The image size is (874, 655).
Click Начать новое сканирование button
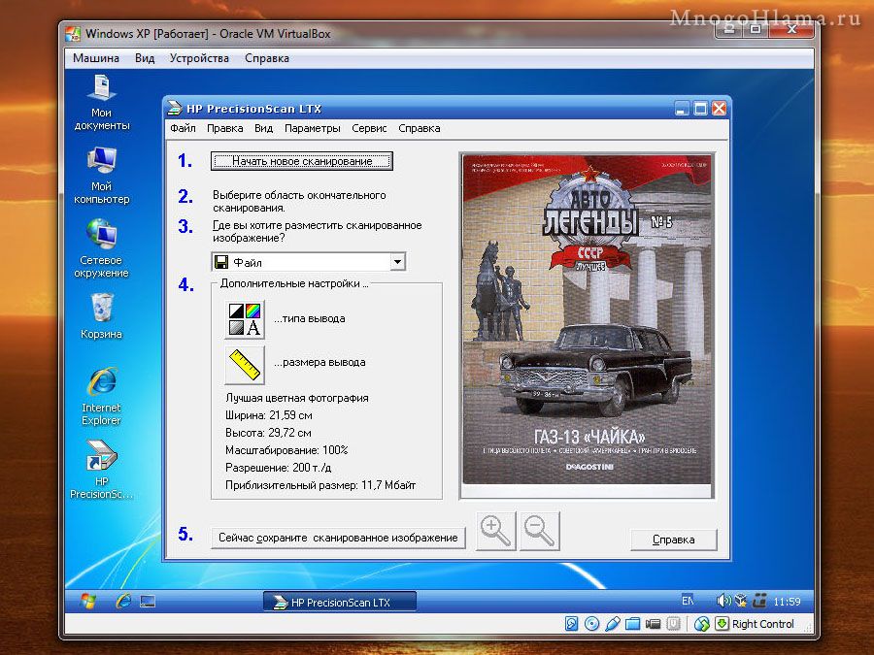pyautogui.click(x=302, y=161)
